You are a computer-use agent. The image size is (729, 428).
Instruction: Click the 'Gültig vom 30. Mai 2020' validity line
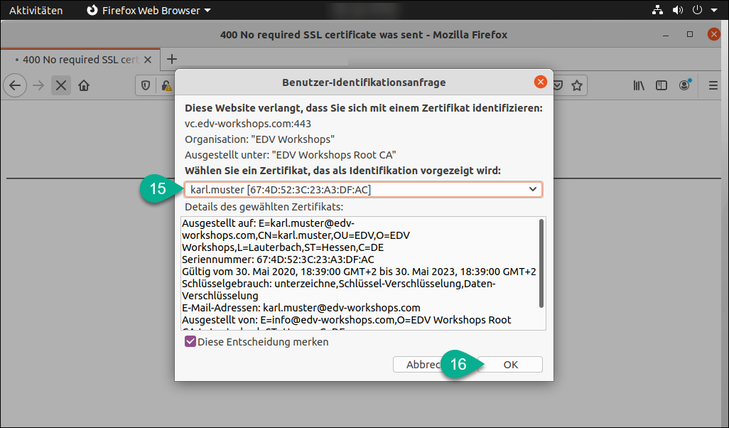pyautogui.click(x=359, y=272)
